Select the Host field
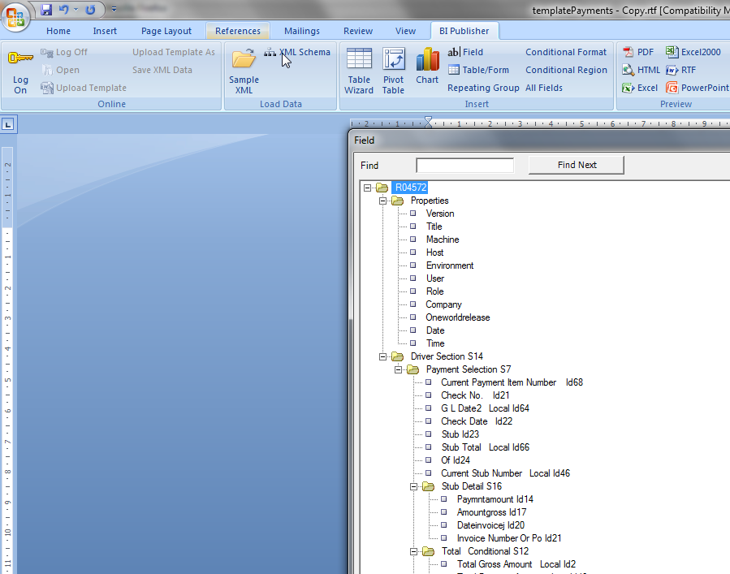The height and width of the screenshot is (574, 730). point(435,252)
